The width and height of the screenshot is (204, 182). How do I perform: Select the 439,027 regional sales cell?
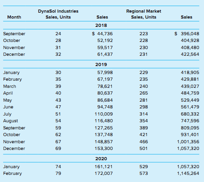[x=190, y=86]
